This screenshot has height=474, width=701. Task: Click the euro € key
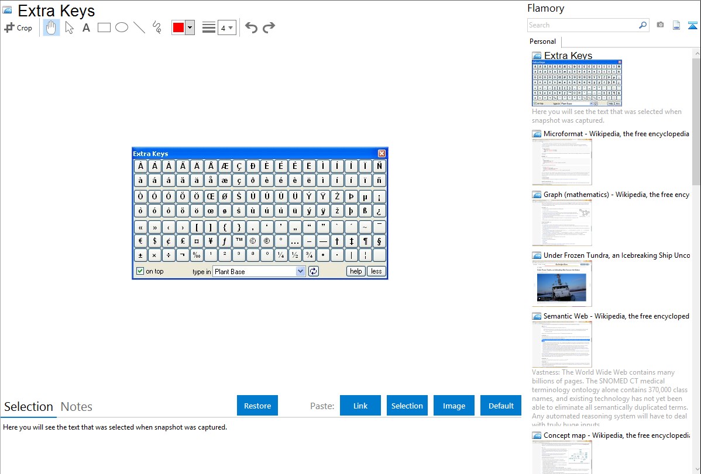[x=140, y=241]
